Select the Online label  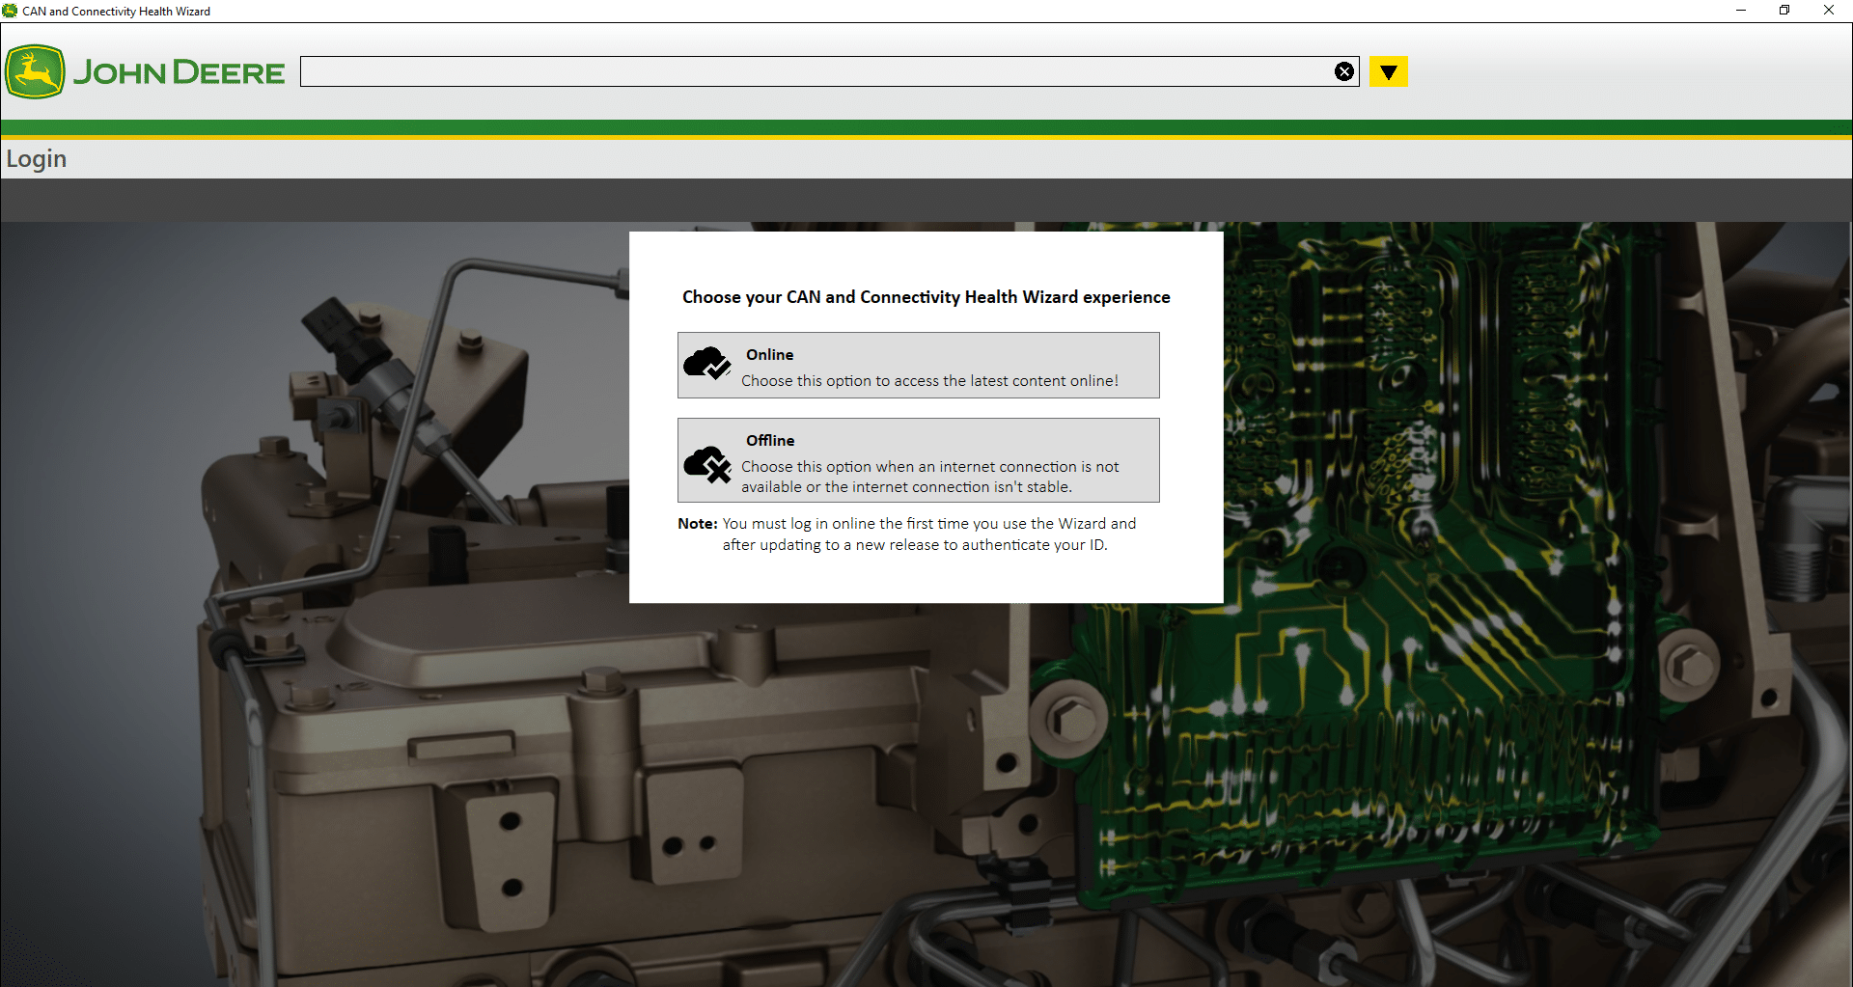click(769, 354)
